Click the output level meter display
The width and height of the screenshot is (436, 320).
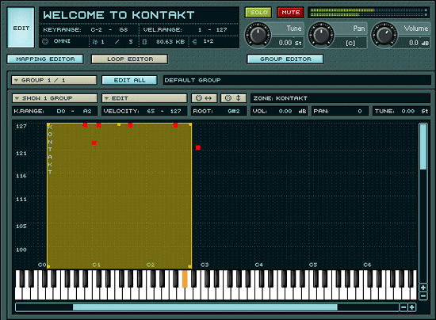[x=368, y=13]
